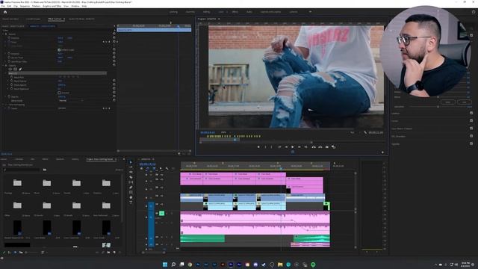This screenshot has height=269, width=478.
Task: Toggle the Creative section checkbox in Lumetri
Action: (471, 113)
